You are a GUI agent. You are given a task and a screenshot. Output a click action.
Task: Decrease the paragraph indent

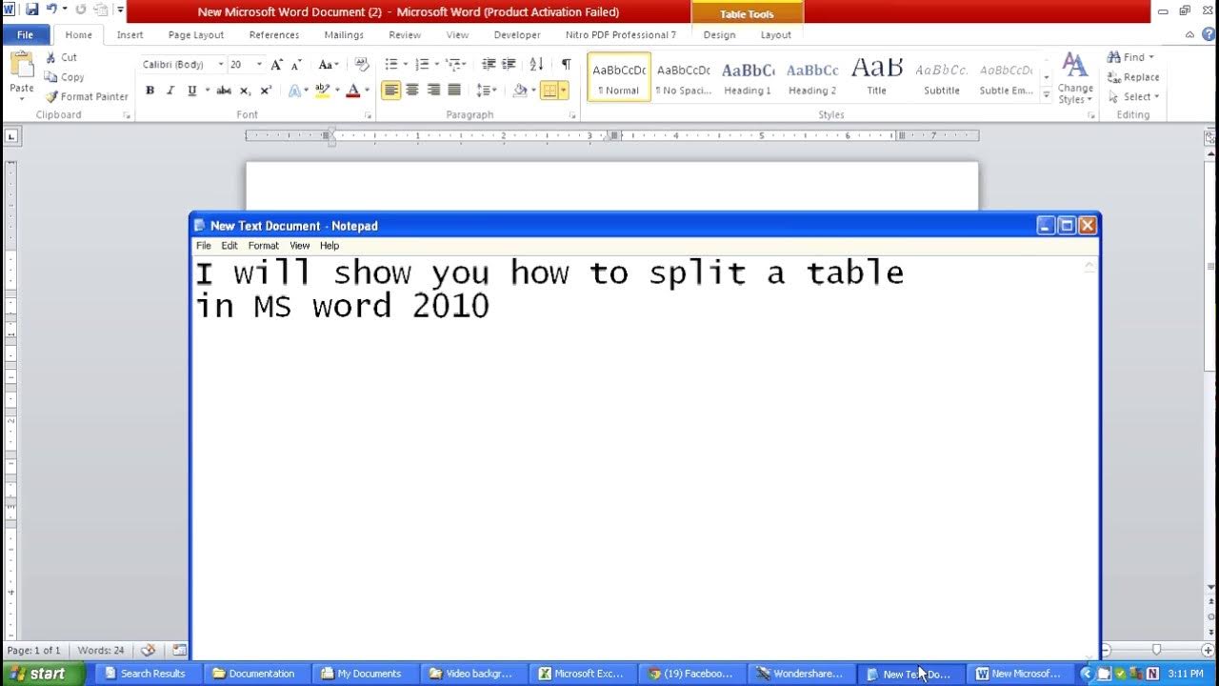click(489, 64)
